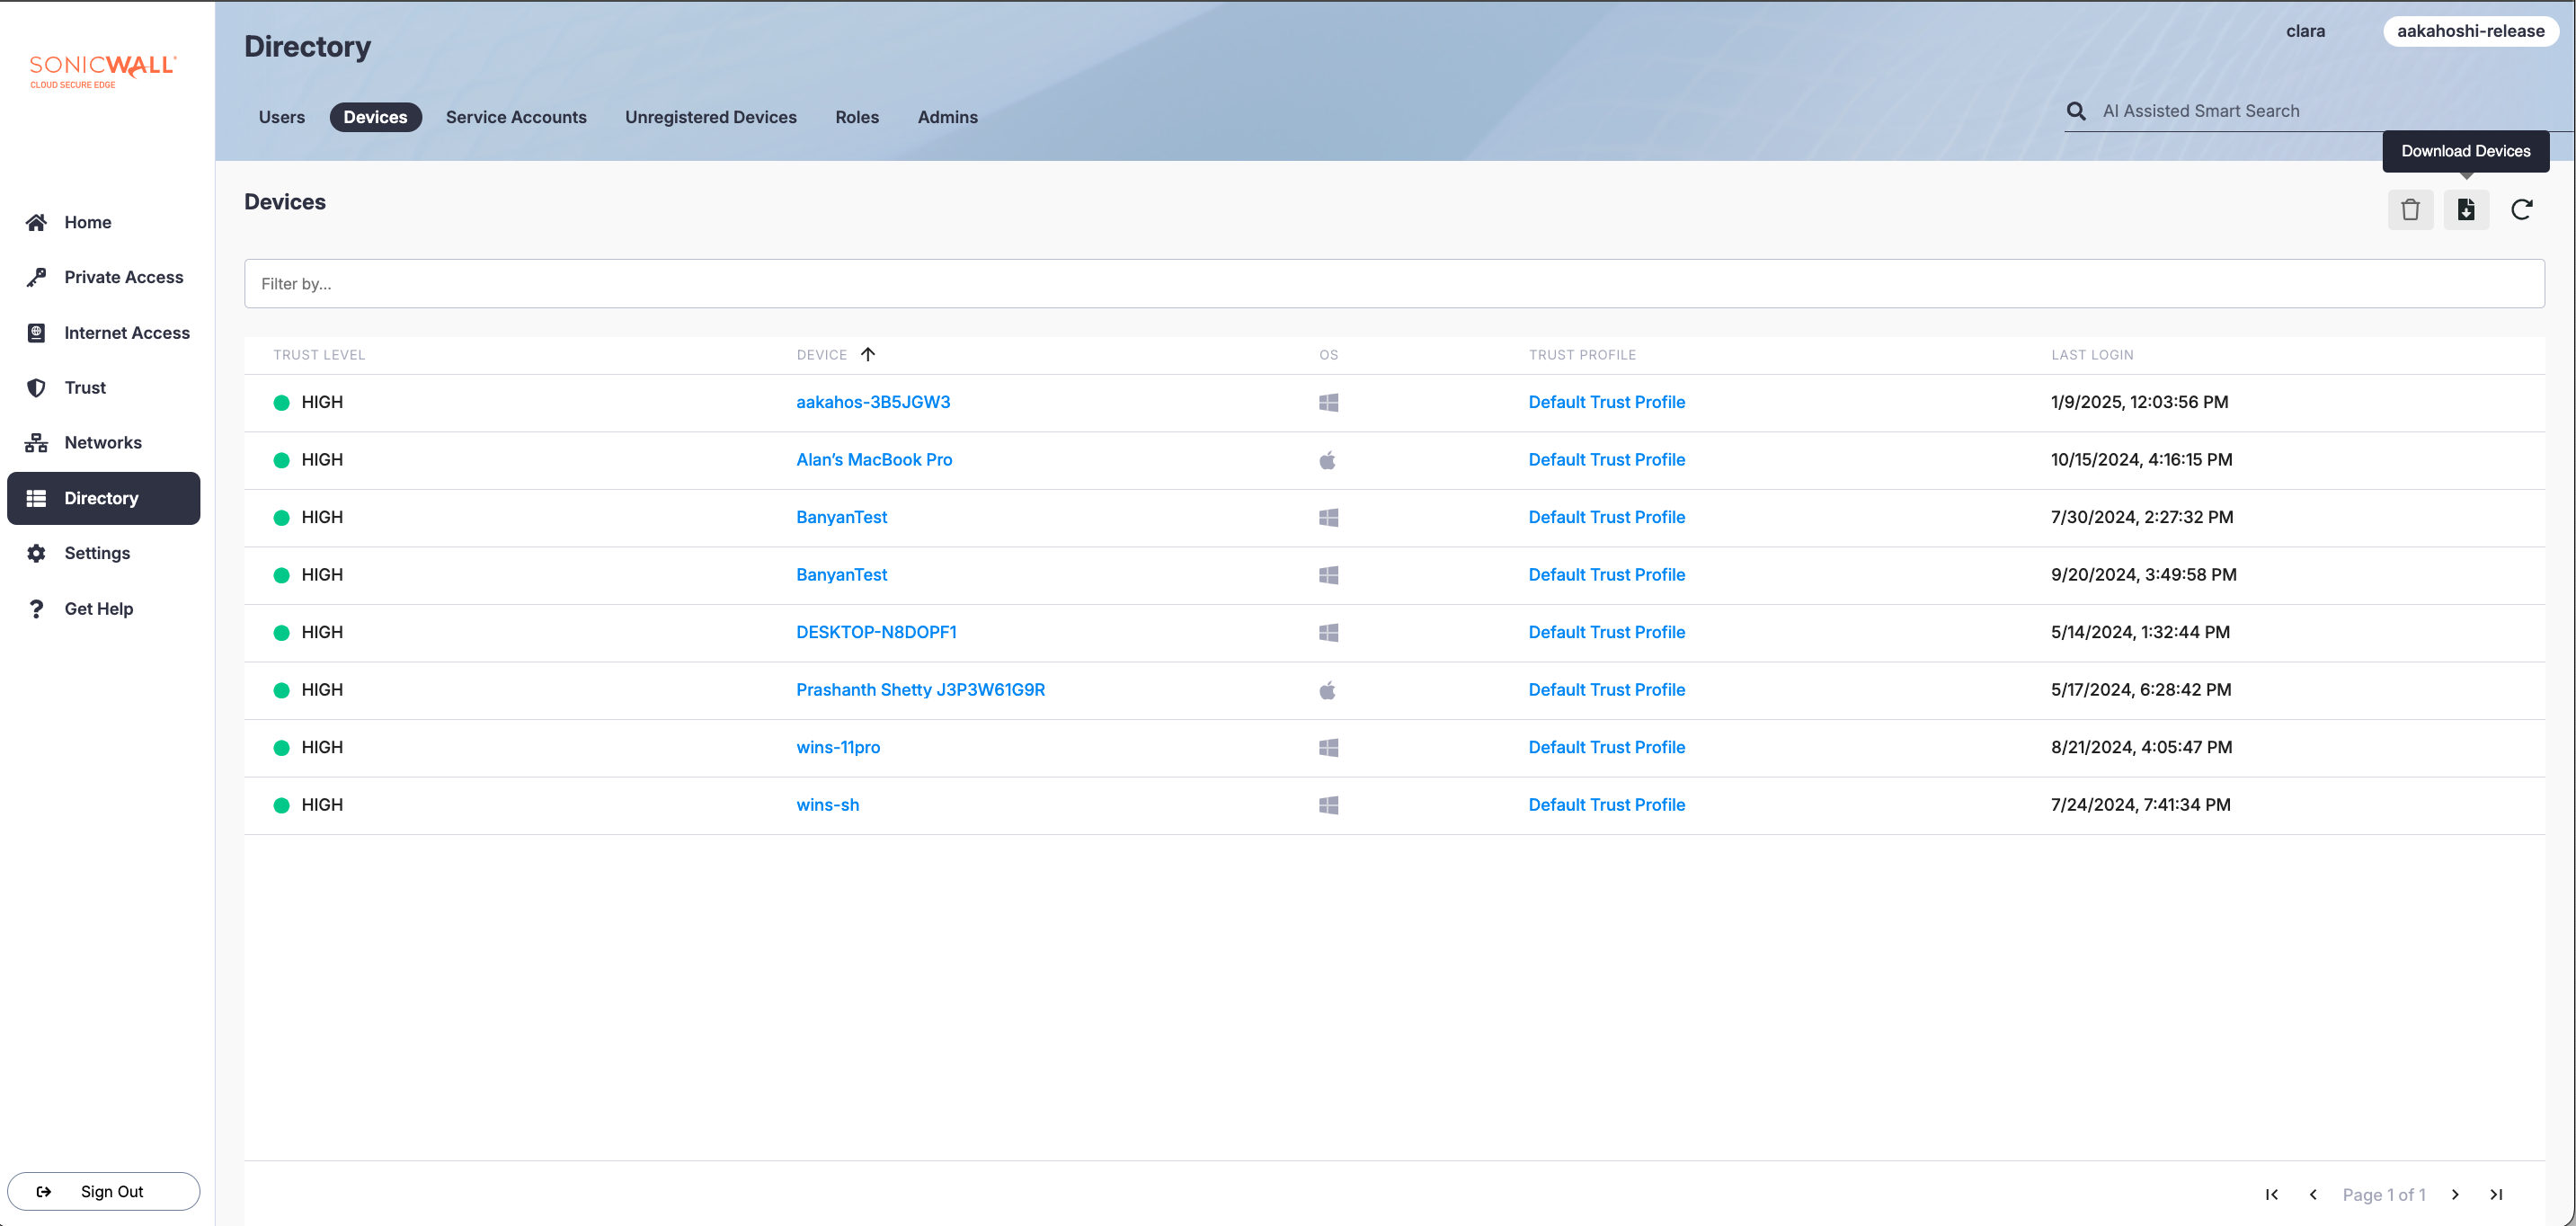Image resolution: width=2576 pixels, height=1226 pixels.
Task: Click the Download Devices icon
Action: (x=2466, y=209)
